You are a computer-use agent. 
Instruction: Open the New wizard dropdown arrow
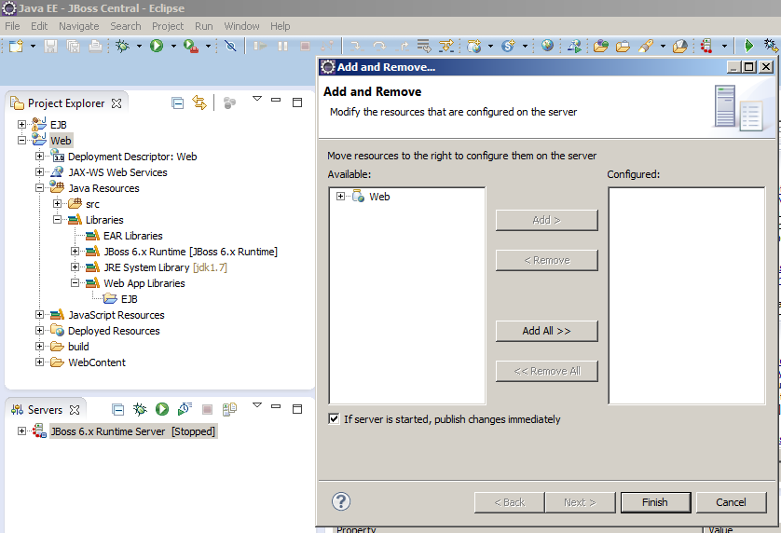coord(33,47)
